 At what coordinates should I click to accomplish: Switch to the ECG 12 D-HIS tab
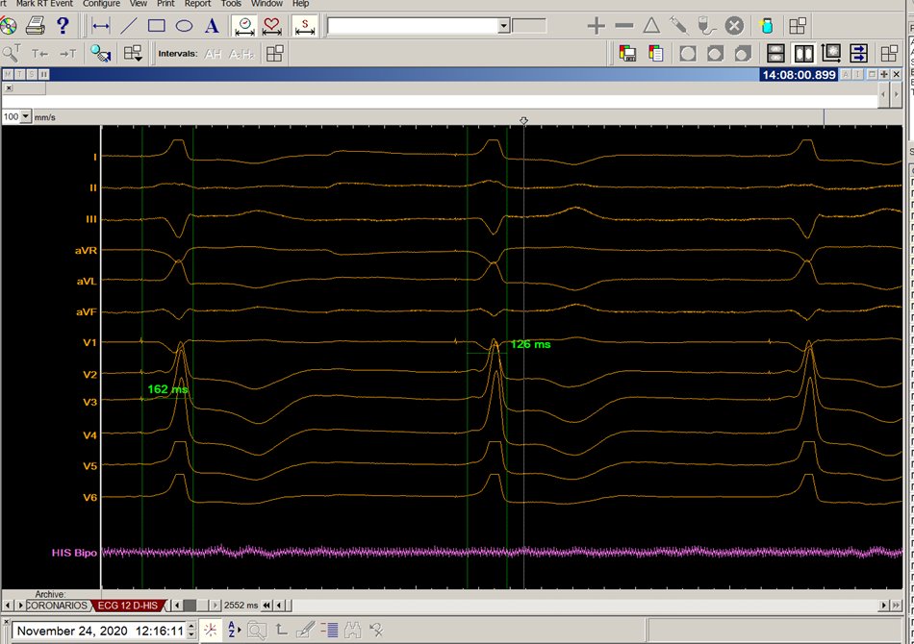pos(128,606)
